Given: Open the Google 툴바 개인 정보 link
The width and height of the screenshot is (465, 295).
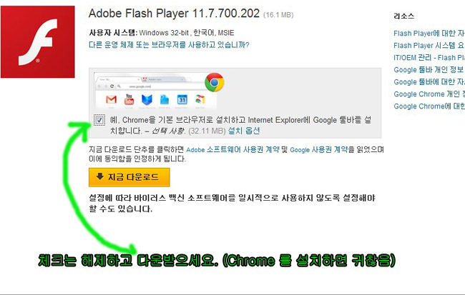Looking at the screenshot, I should (429, 69).
